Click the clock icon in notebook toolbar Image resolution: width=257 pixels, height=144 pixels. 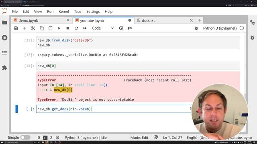(x=121, y=28)
